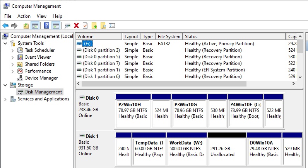
Task: Toggle Show/Hide Console Tree toolbar icon
Action: pyautogui.click(x=35, y=25)
